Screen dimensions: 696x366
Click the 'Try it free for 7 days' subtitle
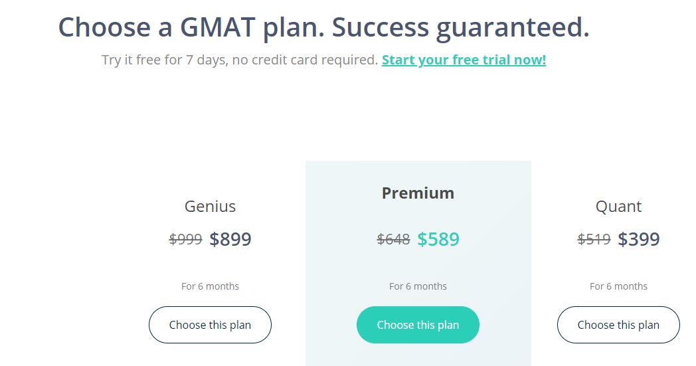click(239, 60)
